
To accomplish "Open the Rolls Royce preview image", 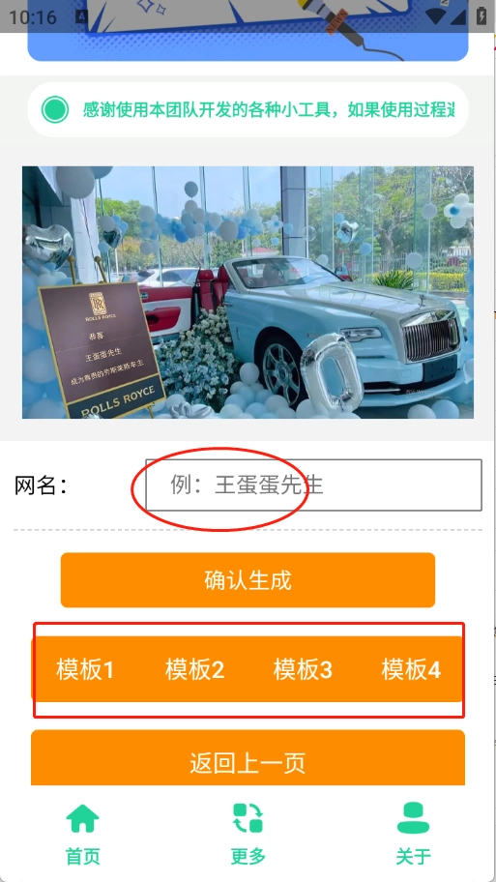I will click(x=248, y=292).
